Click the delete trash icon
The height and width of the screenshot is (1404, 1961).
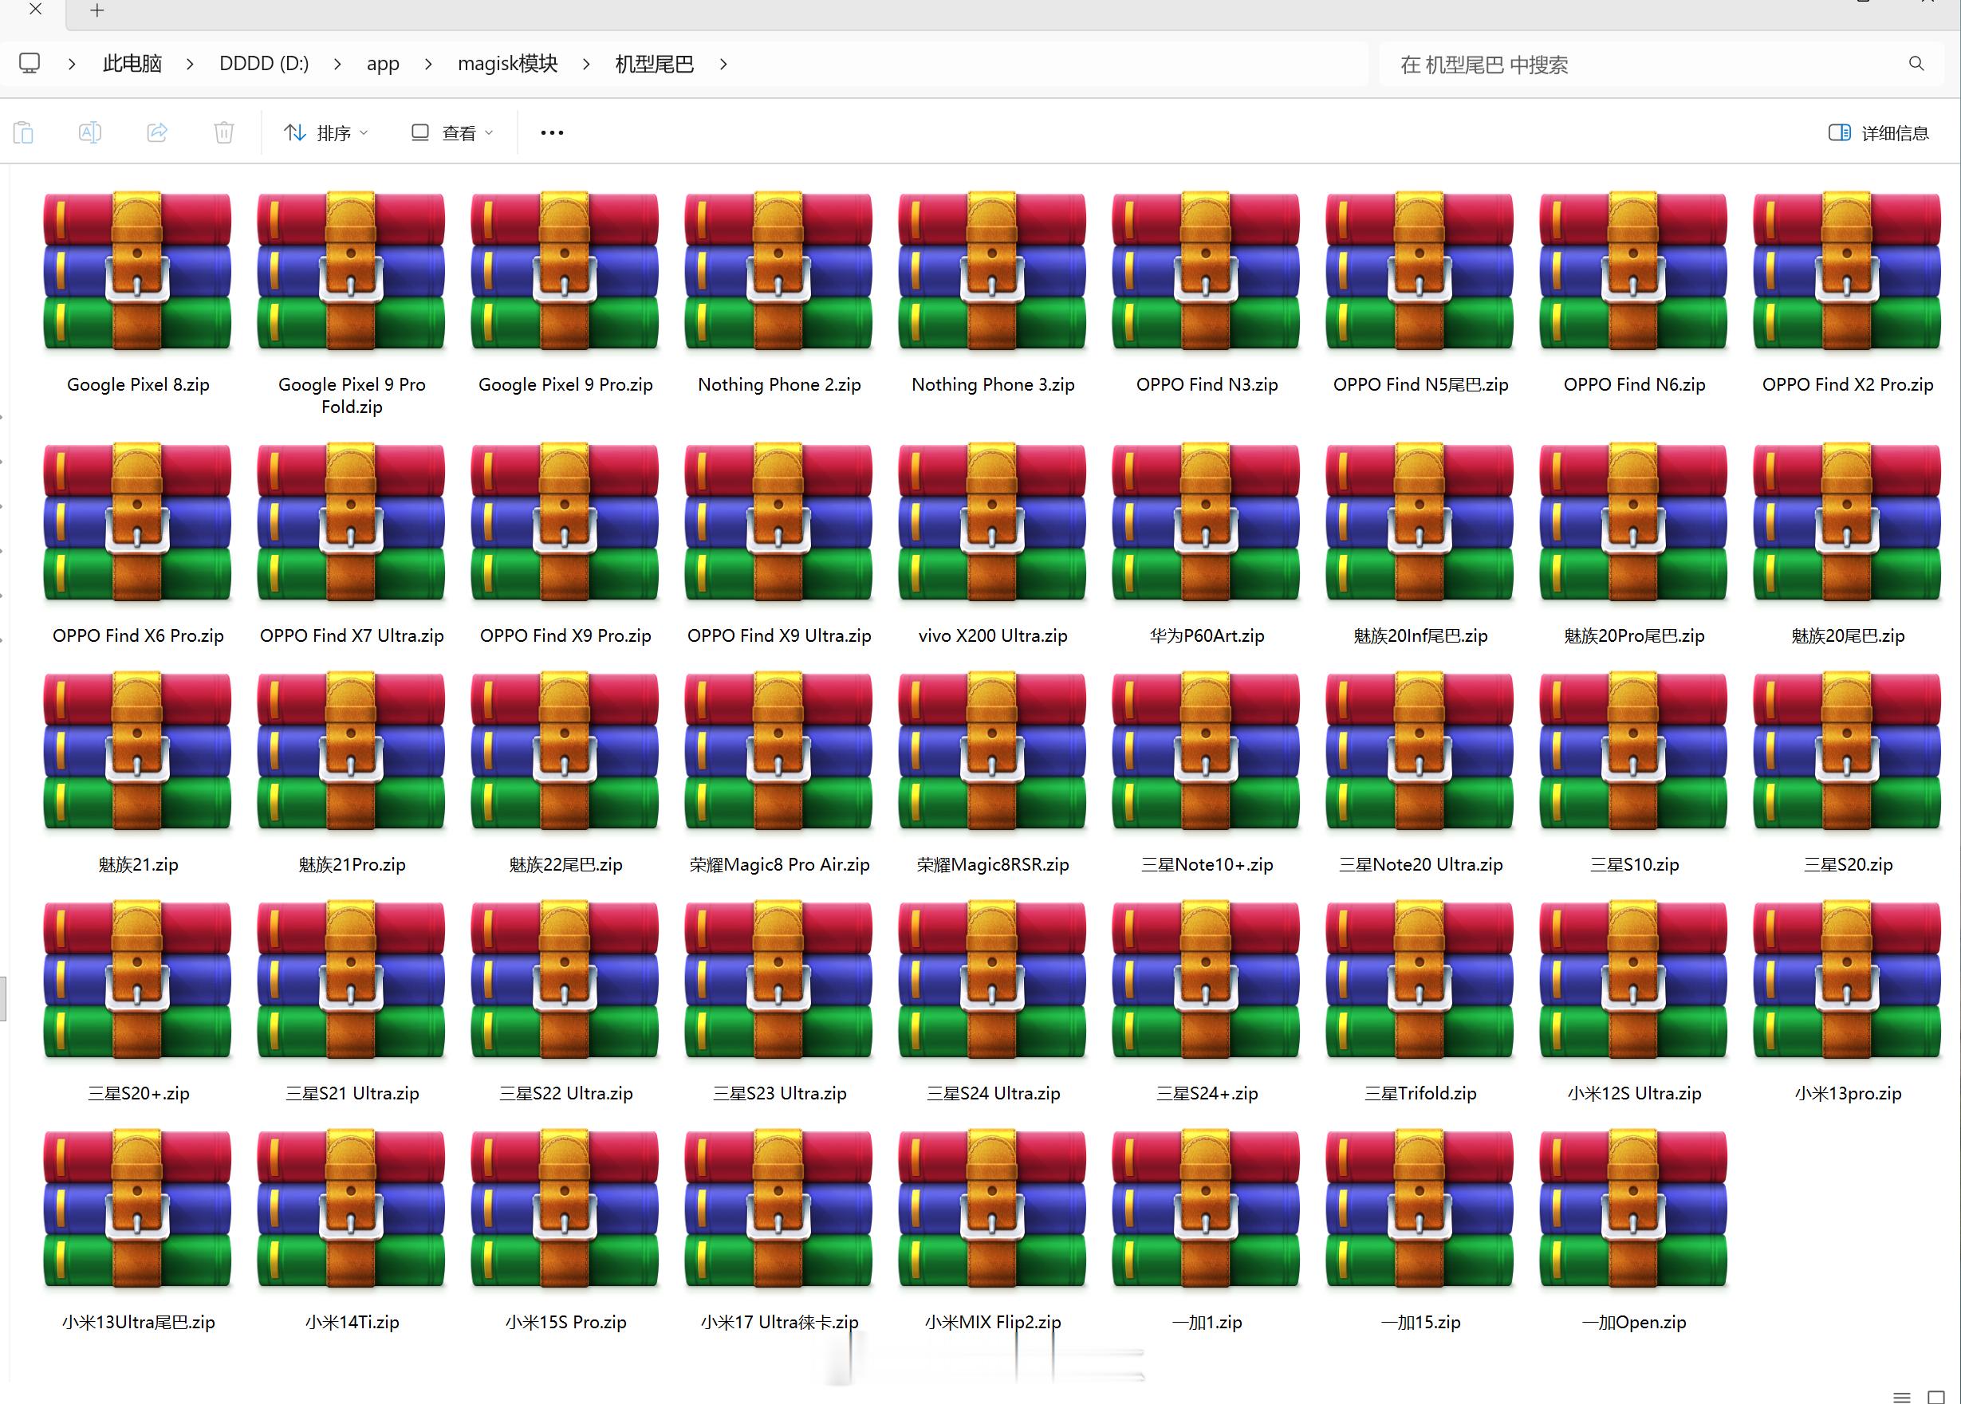click(x=224, y=132)
